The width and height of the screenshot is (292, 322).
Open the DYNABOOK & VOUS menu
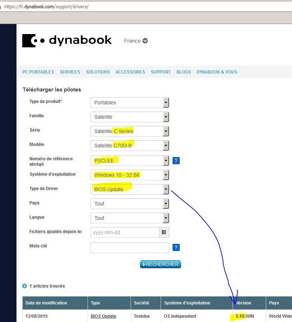pos(217,72)
